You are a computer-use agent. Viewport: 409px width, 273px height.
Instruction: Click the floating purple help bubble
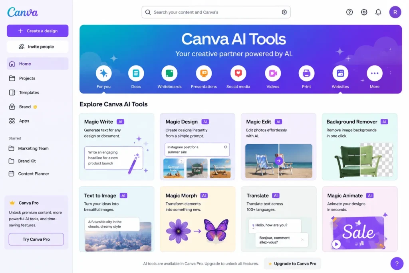coord(397,263)
